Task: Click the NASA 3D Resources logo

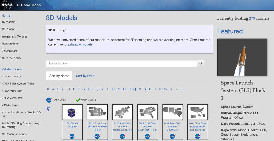Action: click(21, 5)
